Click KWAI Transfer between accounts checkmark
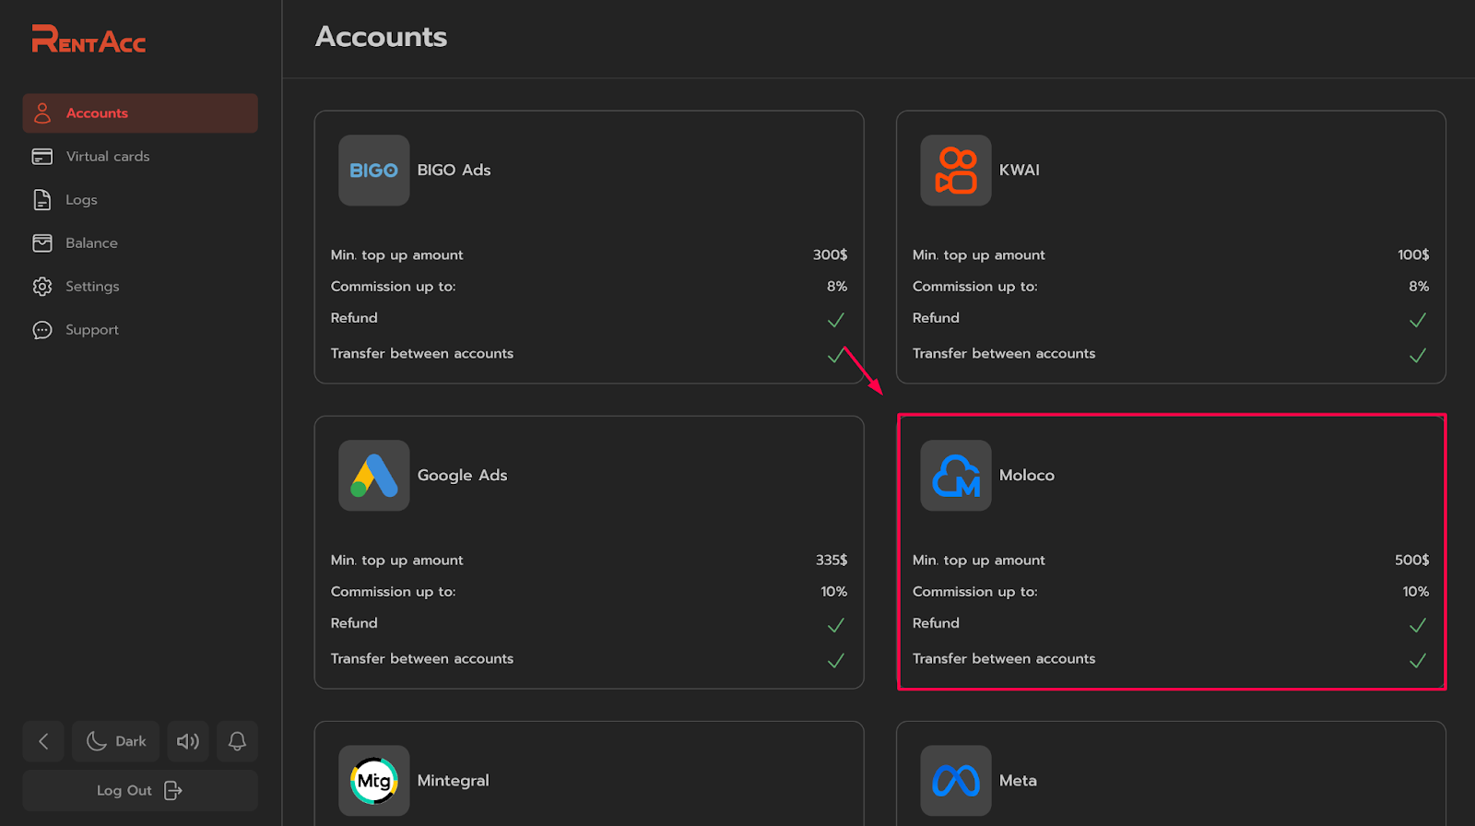The width and height of the screenshot is (1475, 826). (x=1418, y=355)
